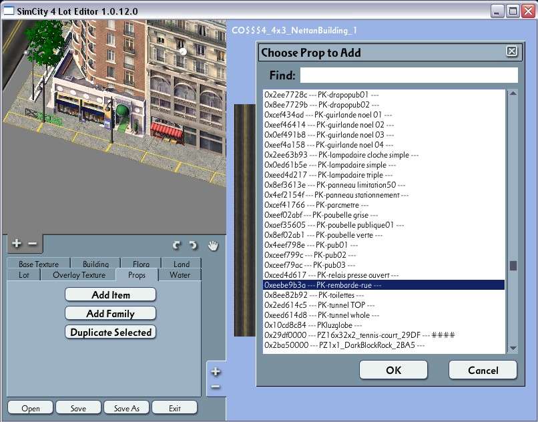Select prop PK-panneau stationnement
The height and width of the screenshot is (422, 538).
pos(384,195)
